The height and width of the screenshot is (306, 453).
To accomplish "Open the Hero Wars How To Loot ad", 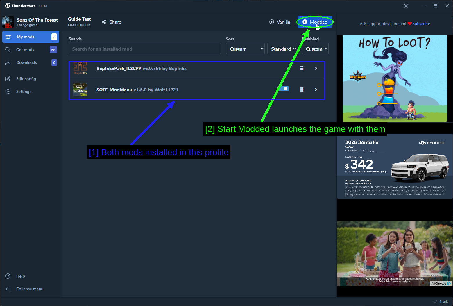I will click(395, 78).
